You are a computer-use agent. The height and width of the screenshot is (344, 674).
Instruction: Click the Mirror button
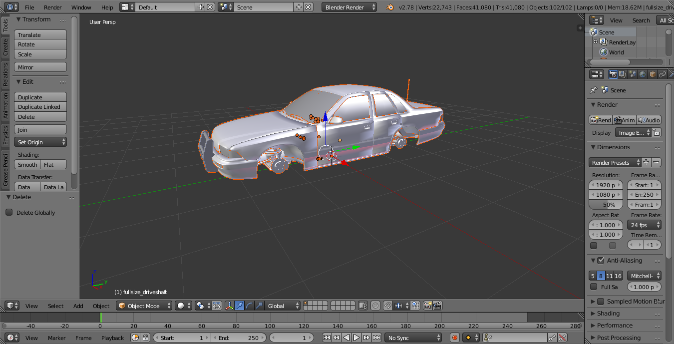[x=40, y=67]
